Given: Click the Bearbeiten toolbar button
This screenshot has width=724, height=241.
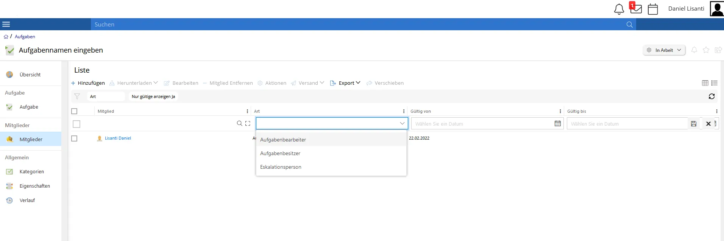Looking at the screenshot, I should pyautogui.click(x=181, y=83).
